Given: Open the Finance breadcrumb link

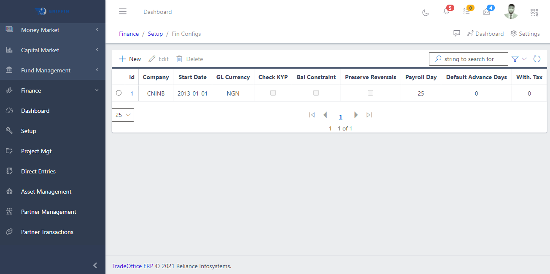Looking at the screenshot, I should (x=129, y=33).
